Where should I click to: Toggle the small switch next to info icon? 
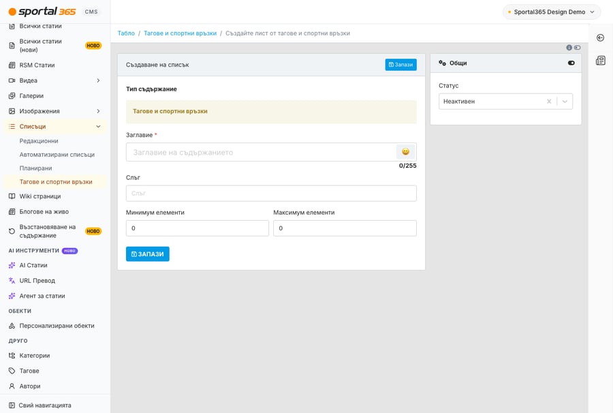(578, 47)
